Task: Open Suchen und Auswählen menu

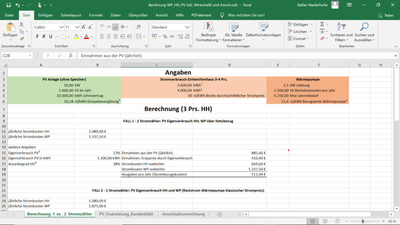Action: (364, 32)
